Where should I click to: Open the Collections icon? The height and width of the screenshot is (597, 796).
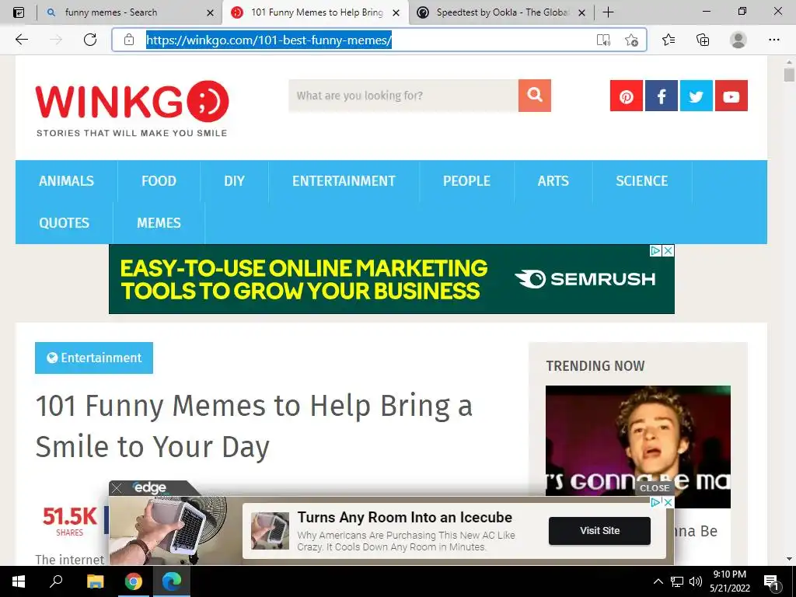tap(703, 40)
